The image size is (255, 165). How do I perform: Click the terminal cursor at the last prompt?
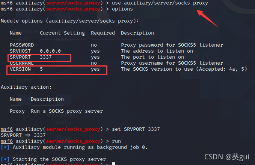coord(113,163)
